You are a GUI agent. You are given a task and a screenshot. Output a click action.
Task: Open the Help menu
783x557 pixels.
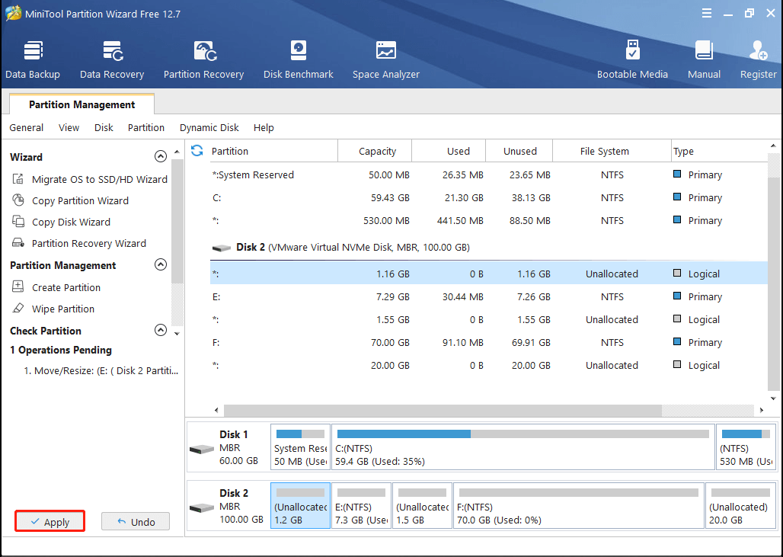[x=264, y=127]
